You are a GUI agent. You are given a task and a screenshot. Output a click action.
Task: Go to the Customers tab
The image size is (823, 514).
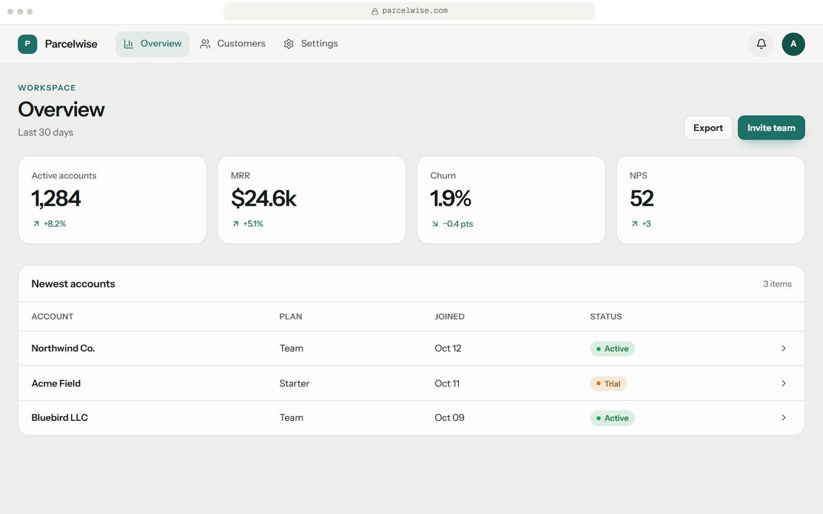coord(232,44)
